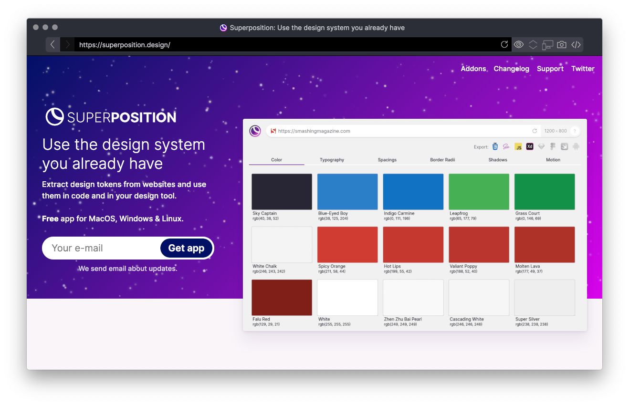Click the up-down chevrons toolbar icon

pyautogui.click(x=533, y=45)
